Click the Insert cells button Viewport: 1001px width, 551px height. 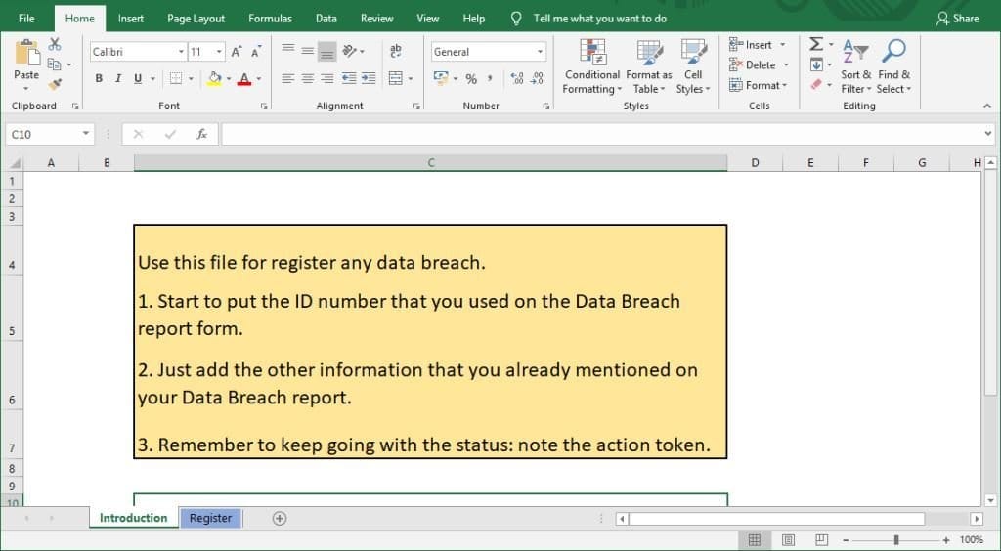(x=758, y=45)
